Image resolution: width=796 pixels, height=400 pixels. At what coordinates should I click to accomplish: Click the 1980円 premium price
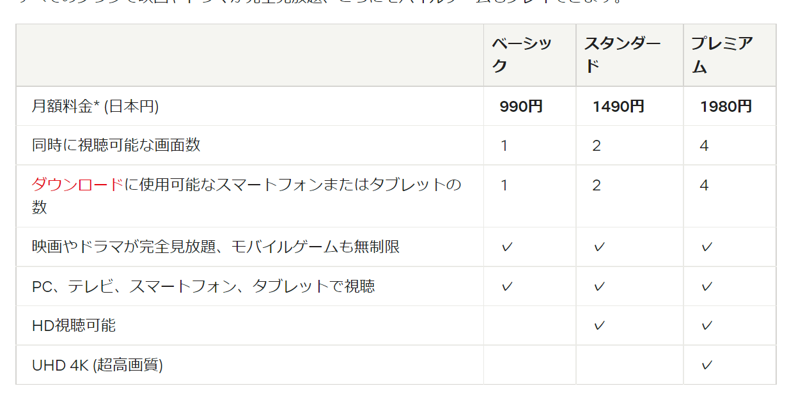tap(726, 107)
